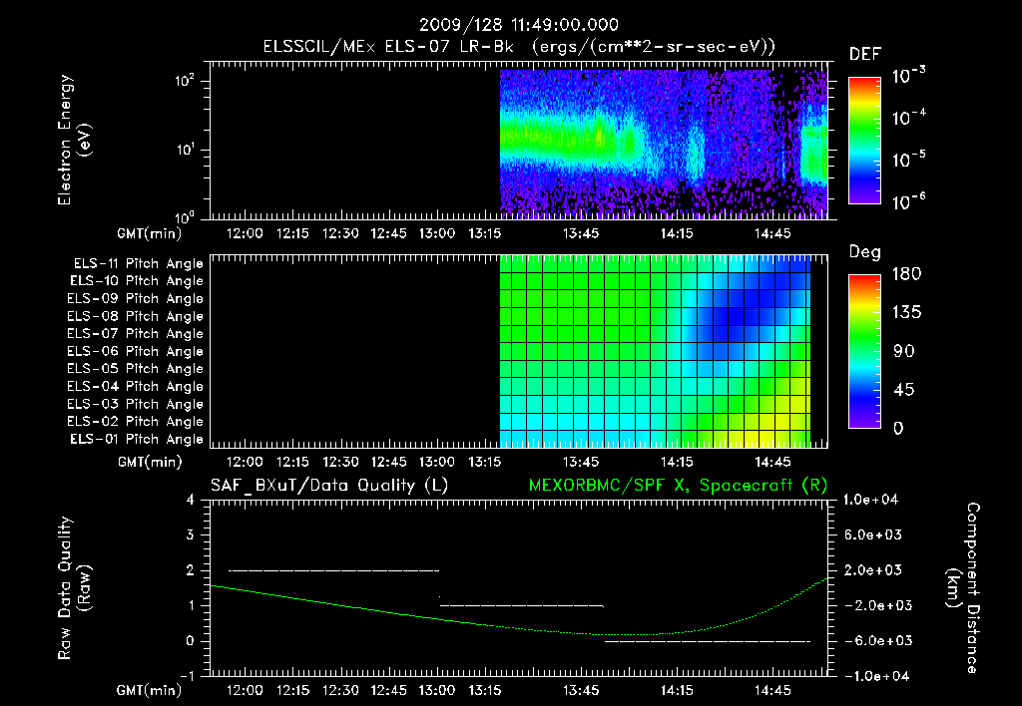The height and width of the screenshot is (706, 1022).
Task: Click '13:00' on the pitch angle time axis
Action: (x=437, y=463)
